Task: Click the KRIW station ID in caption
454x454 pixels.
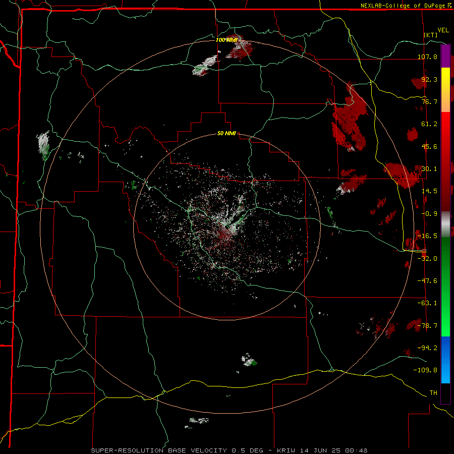Action: 286,450
